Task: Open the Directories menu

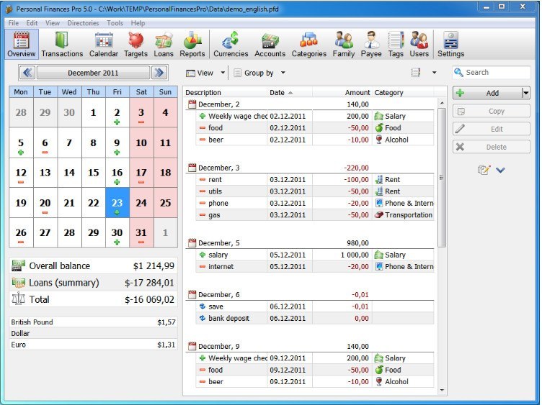Action: [83, 23]
